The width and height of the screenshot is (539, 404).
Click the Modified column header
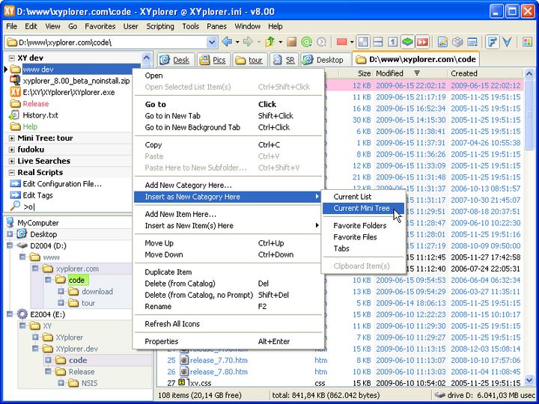click(x=411, y=73)
